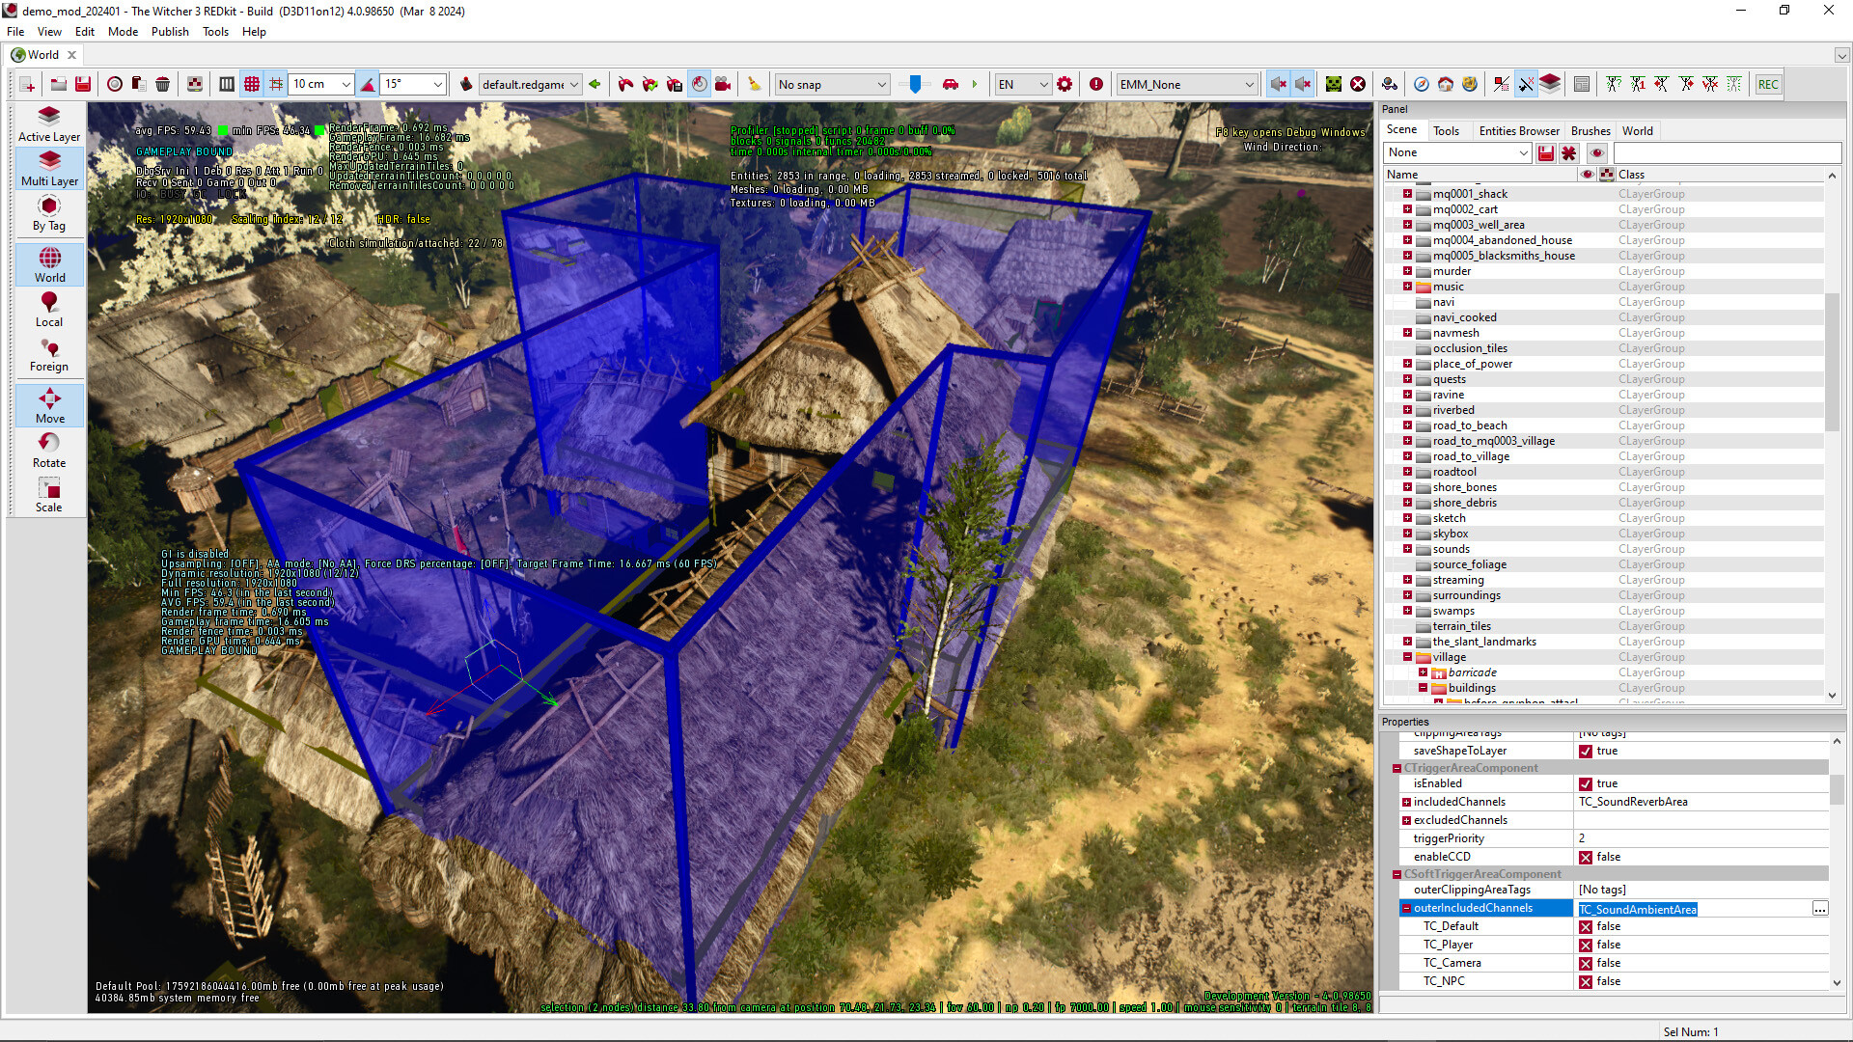Open the Publish menu
Image resolution: width=1853 pixels, height=1042 pixels.
[170, 32]
